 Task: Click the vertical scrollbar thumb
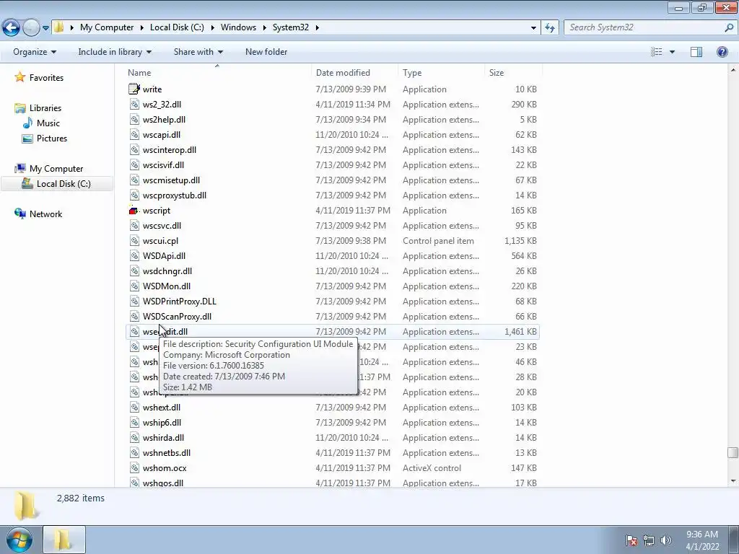[733, 452]
